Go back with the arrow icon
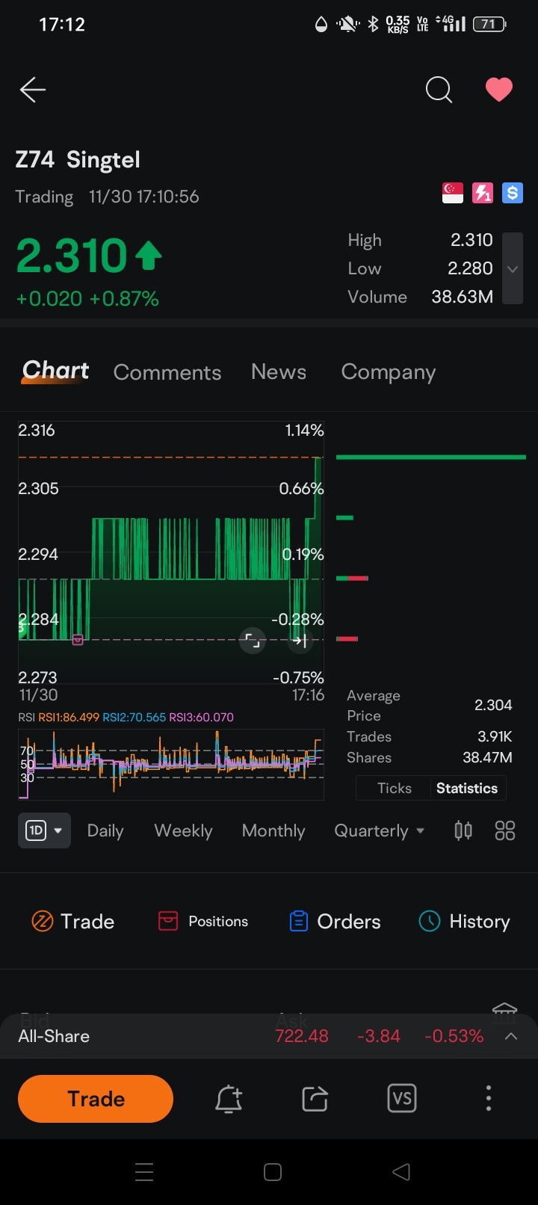The width and height of the screenshot is (538, 1205). [33, 90]
